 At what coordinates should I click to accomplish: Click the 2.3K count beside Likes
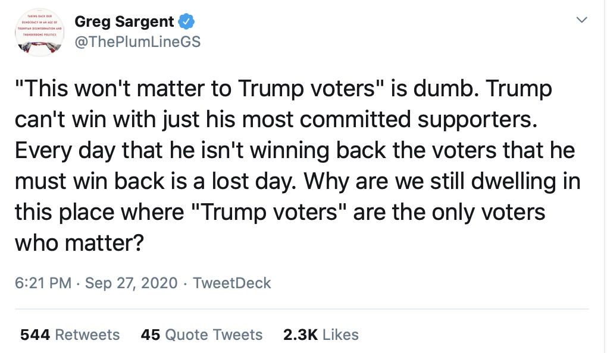(x=300, y=335)
